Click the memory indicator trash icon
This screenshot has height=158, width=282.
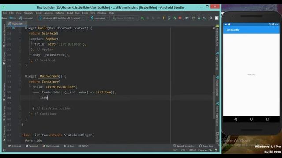(216, 150)
